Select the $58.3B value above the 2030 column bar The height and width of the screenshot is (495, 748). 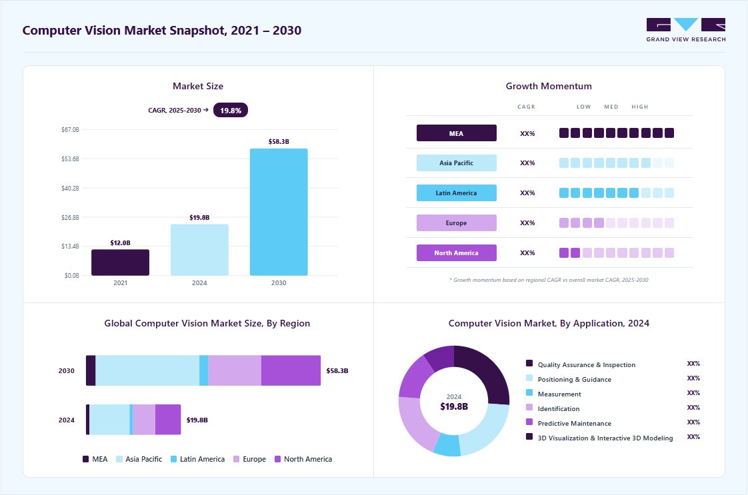(x=279, y=142)
